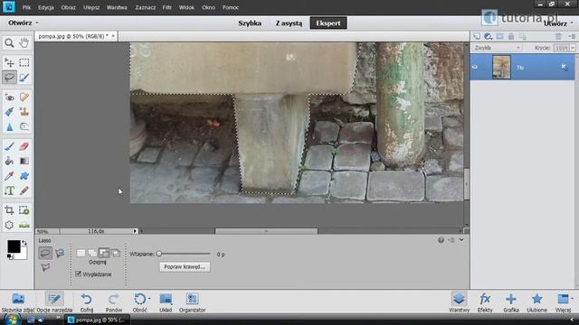The image size is (579, 325).
Task: Select the Smart Brush tool
Action: (9, 112)
